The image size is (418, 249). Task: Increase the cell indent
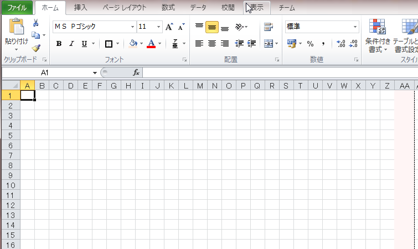point(252,44)
